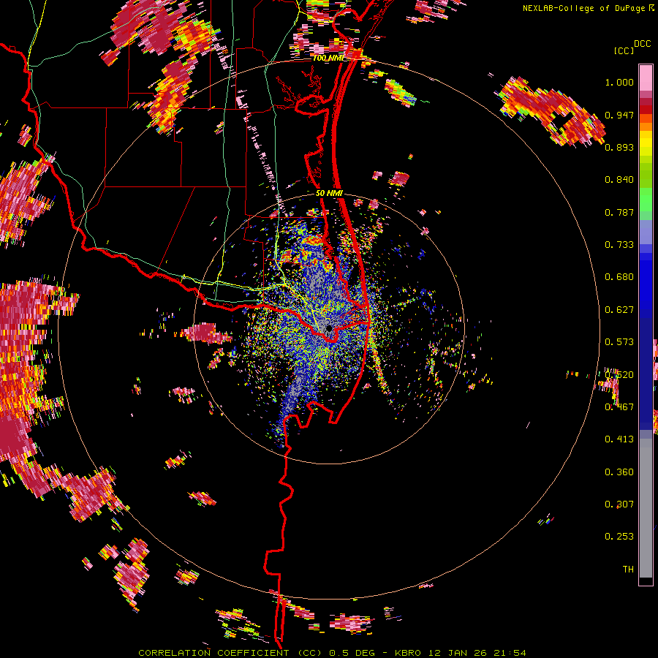Click the 50 NMI range ring label
The width and height of the screenshot is (658, 658).
tap(329, 193)
